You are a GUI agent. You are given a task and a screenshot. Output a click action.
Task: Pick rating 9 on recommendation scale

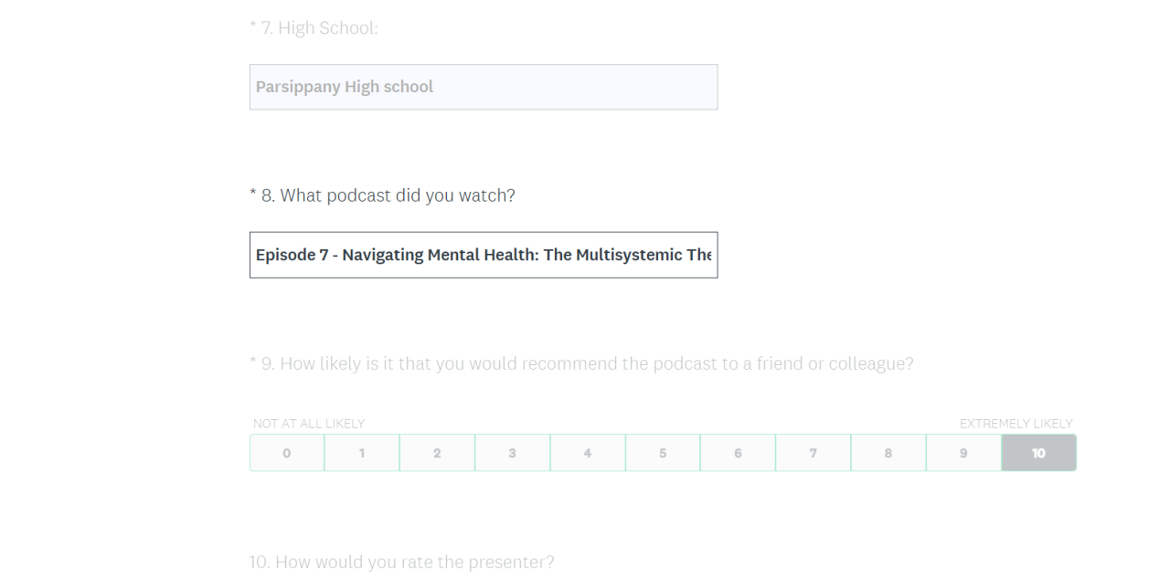click(963, 453)
